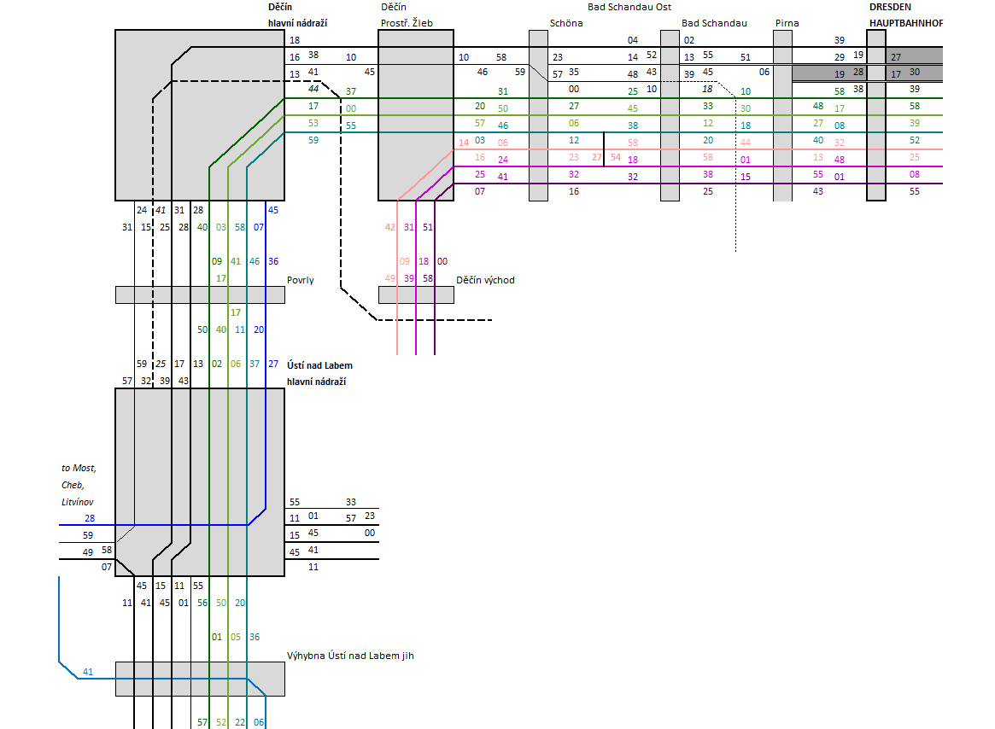Click blue time 41 left of Výhybna
The height and width of the screenshot is (729, 995).
pos(87,672)
